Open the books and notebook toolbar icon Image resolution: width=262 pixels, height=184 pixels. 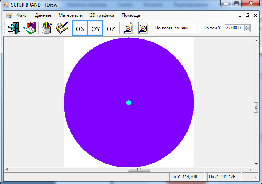(x=29, y=28)
